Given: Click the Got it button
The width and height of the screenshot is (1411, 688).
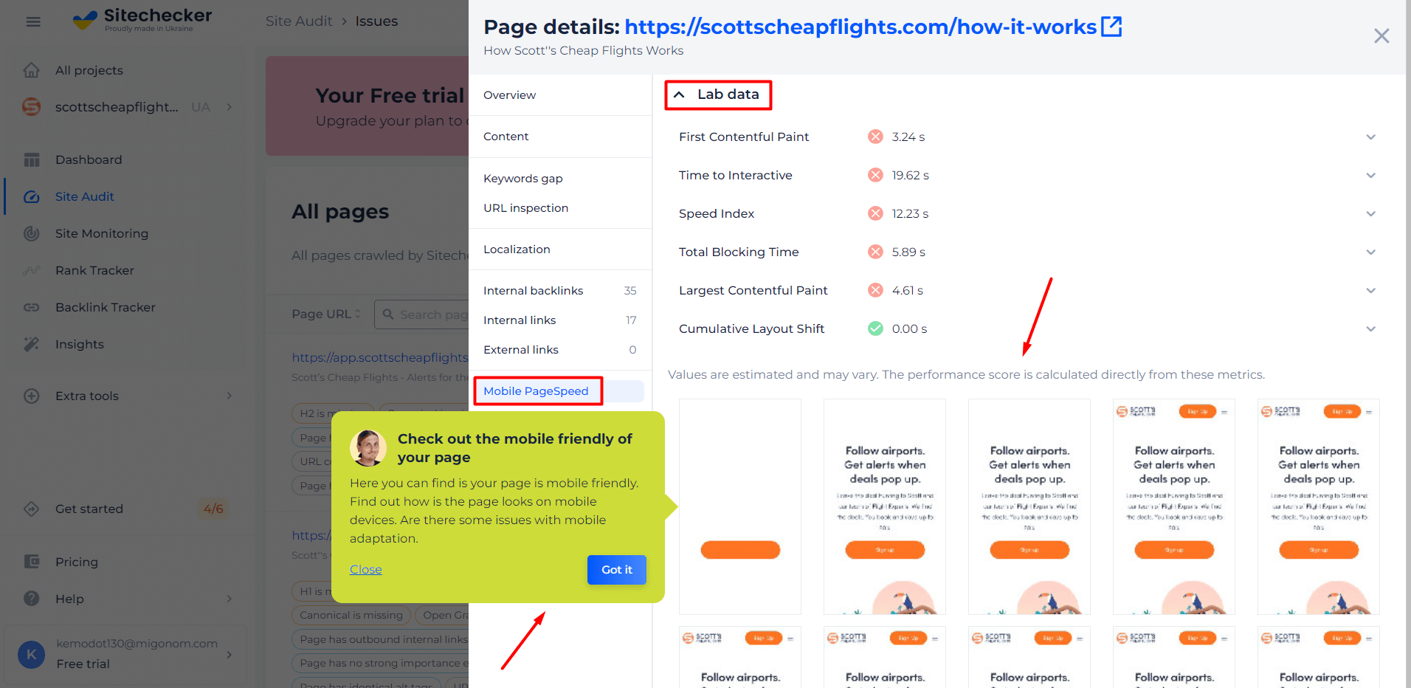Looking at the screenshot, I should pos(617,570).
